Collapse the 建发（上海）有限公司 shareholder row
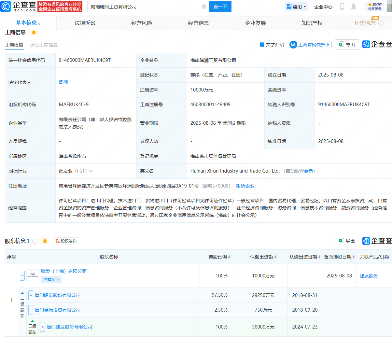 click(x=22, y=276)
